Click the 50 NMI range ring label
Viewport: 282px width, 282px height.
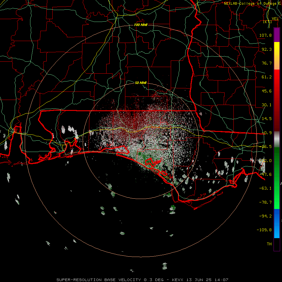pyautogui.click(x=141, y=83)
